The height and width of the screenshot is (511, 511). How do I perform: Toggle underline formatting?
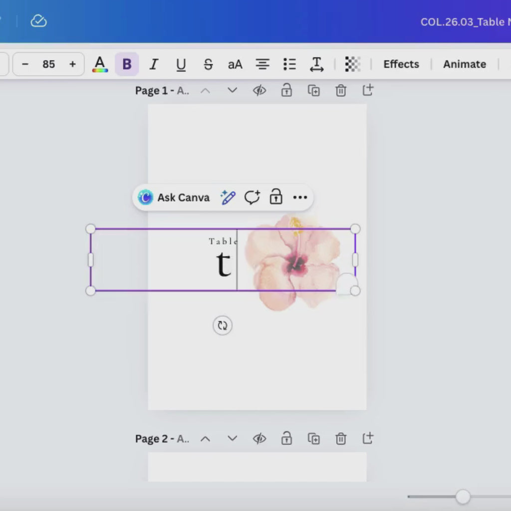(x=181, y=64)
